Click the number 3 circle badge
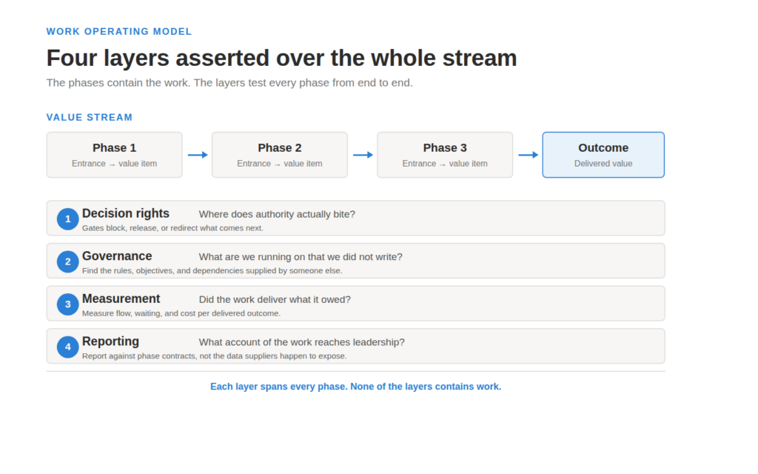The width and height of the screenshot is (758, 474). pyautogui.click(x=67, y=304)
